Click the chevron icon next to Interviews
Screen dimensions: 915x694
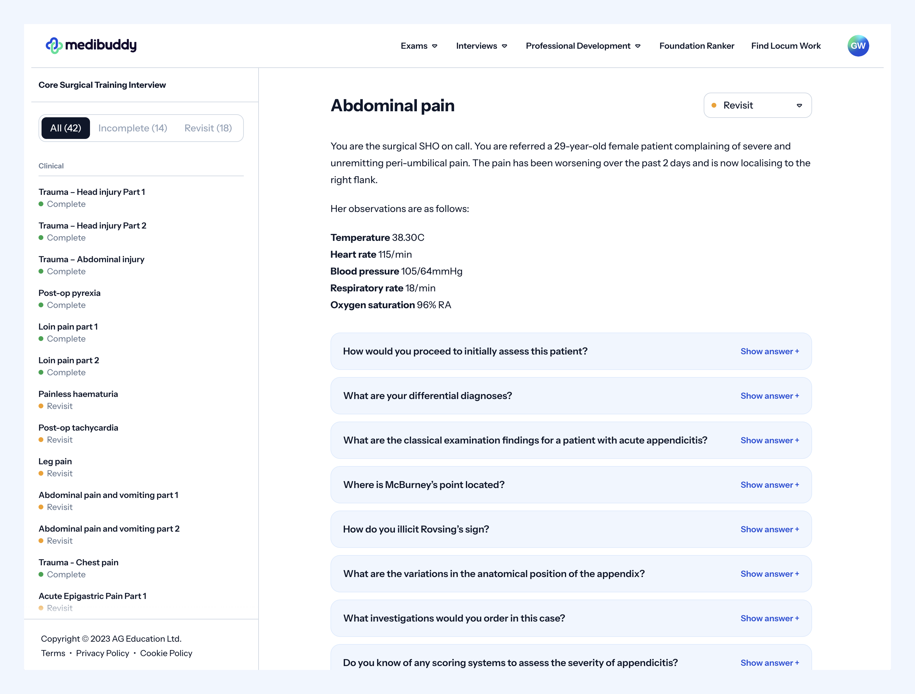(x=504, y=46)
